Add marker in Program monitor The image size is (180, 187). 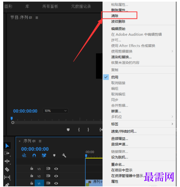click(x=68, y=130)
